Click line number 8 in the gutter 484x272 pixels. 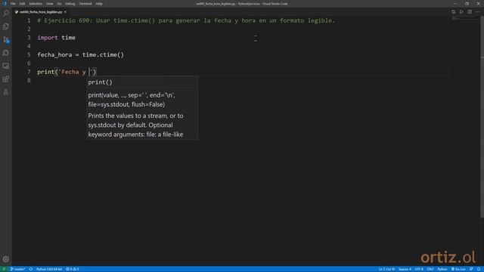pyautogui.click(x=29, y=81)
